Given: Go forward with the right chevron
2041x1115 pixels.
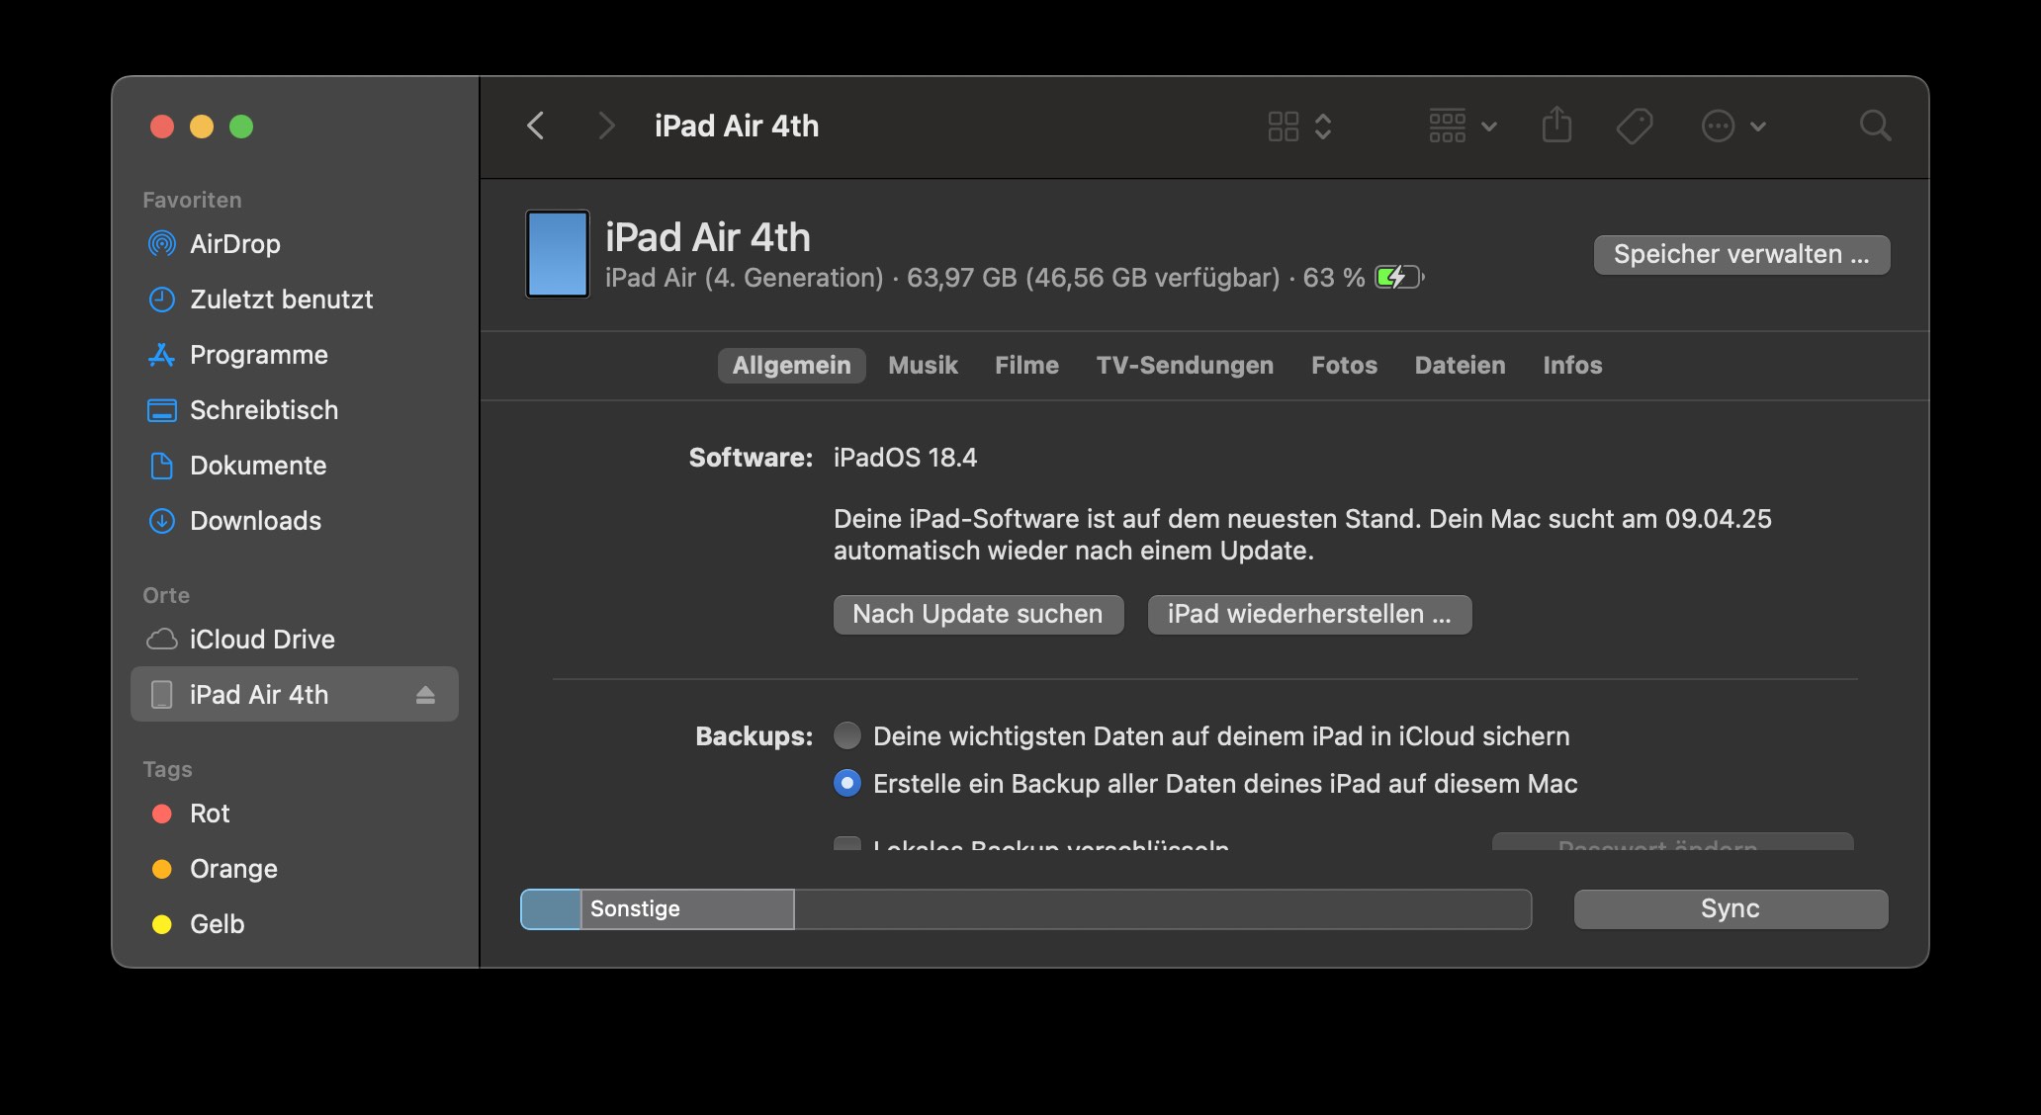Looking at the screenshot, I should point(606,126).
